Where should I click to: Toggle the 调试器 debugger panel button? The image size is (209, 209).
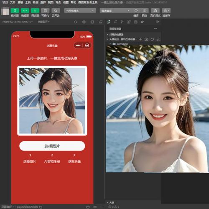(35, 11)
